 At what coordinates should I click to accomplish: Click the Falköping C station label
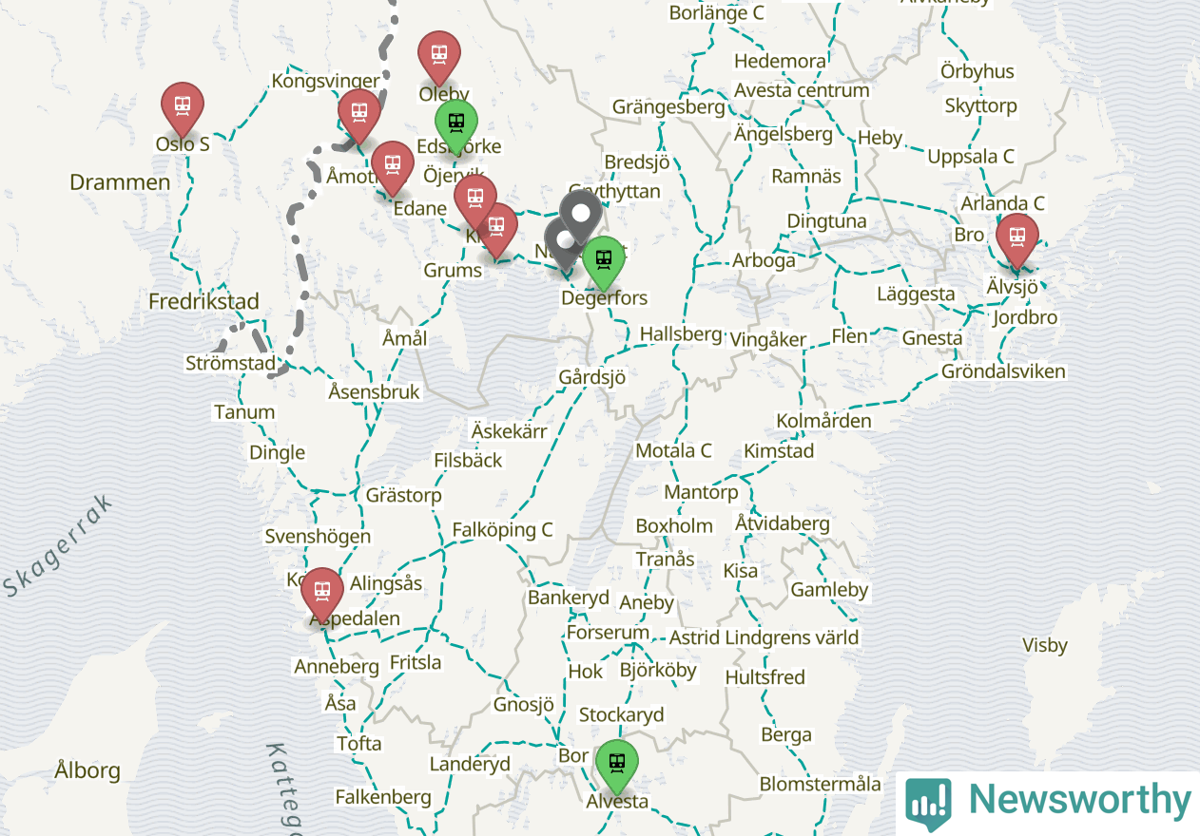click(x=502, y=530)
